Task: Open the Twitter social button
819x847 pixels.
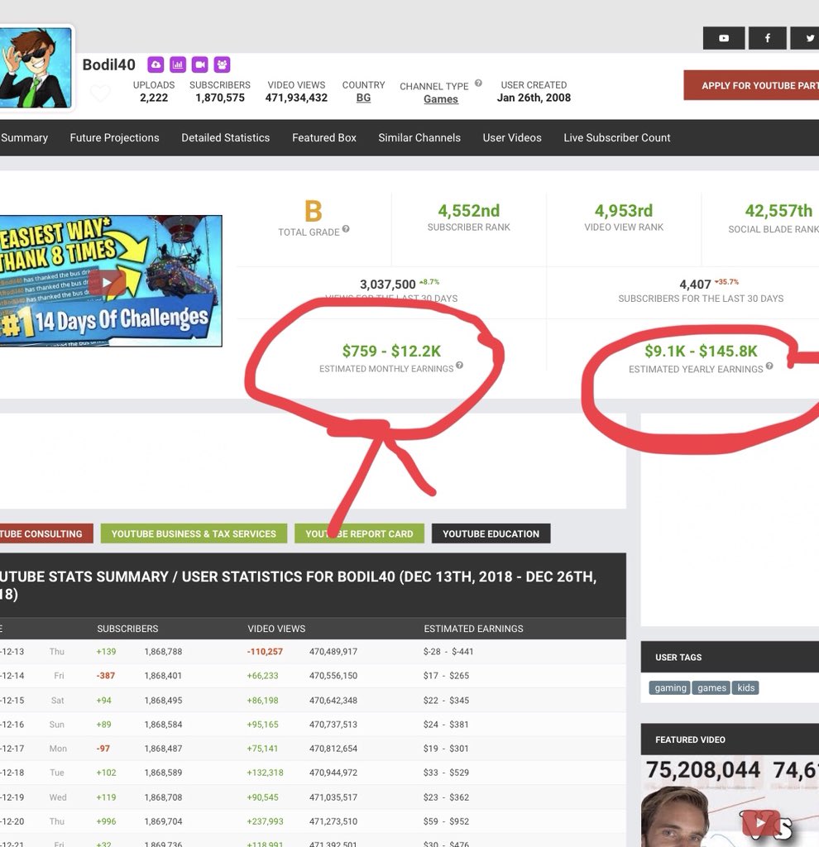Action: coord(806,38)
